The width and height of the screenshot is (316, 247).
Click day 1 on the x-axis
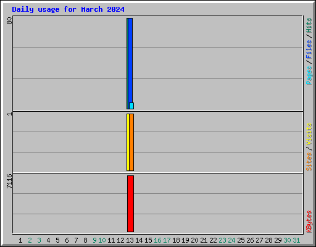click(x=20, y=240)
